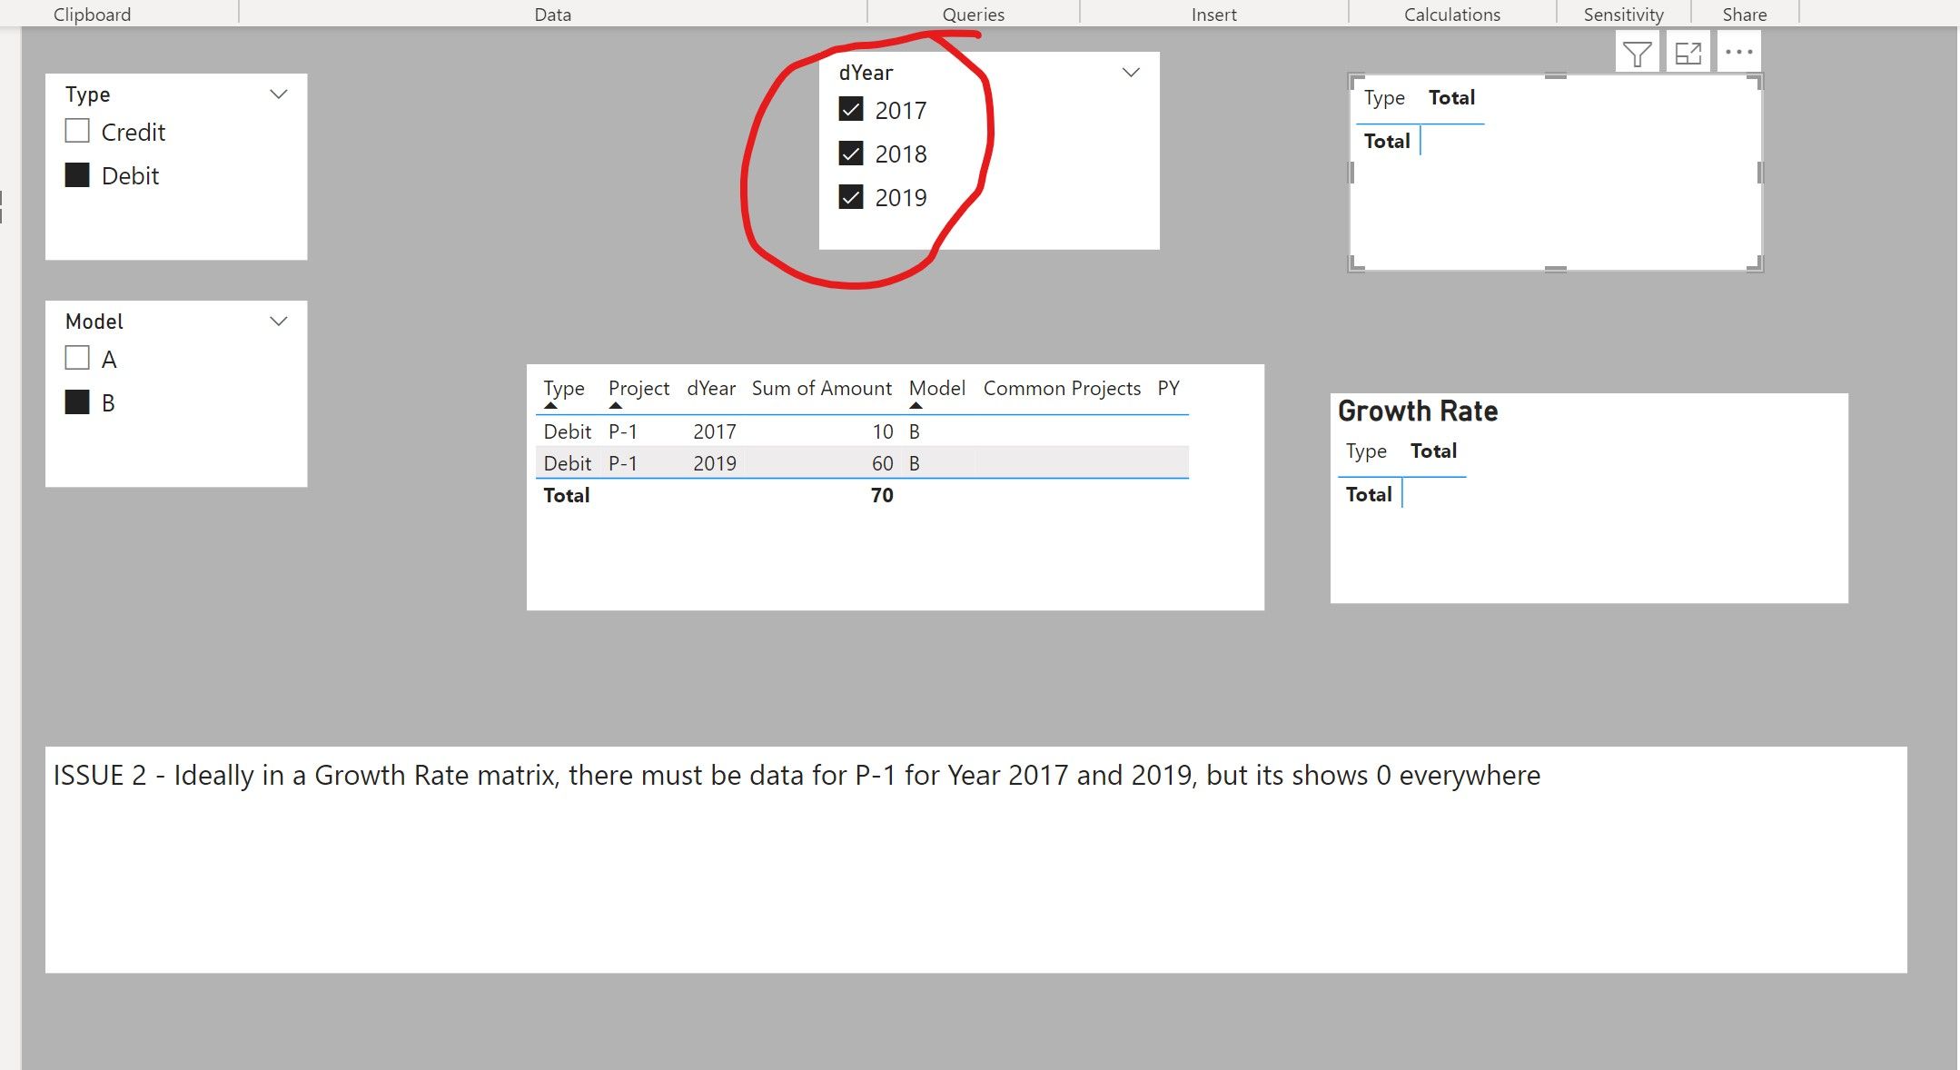Viewport: 1960px width, 1070px height.
Task: Select the Clipboard ribbon group label
Action: [x=92, y=15]
